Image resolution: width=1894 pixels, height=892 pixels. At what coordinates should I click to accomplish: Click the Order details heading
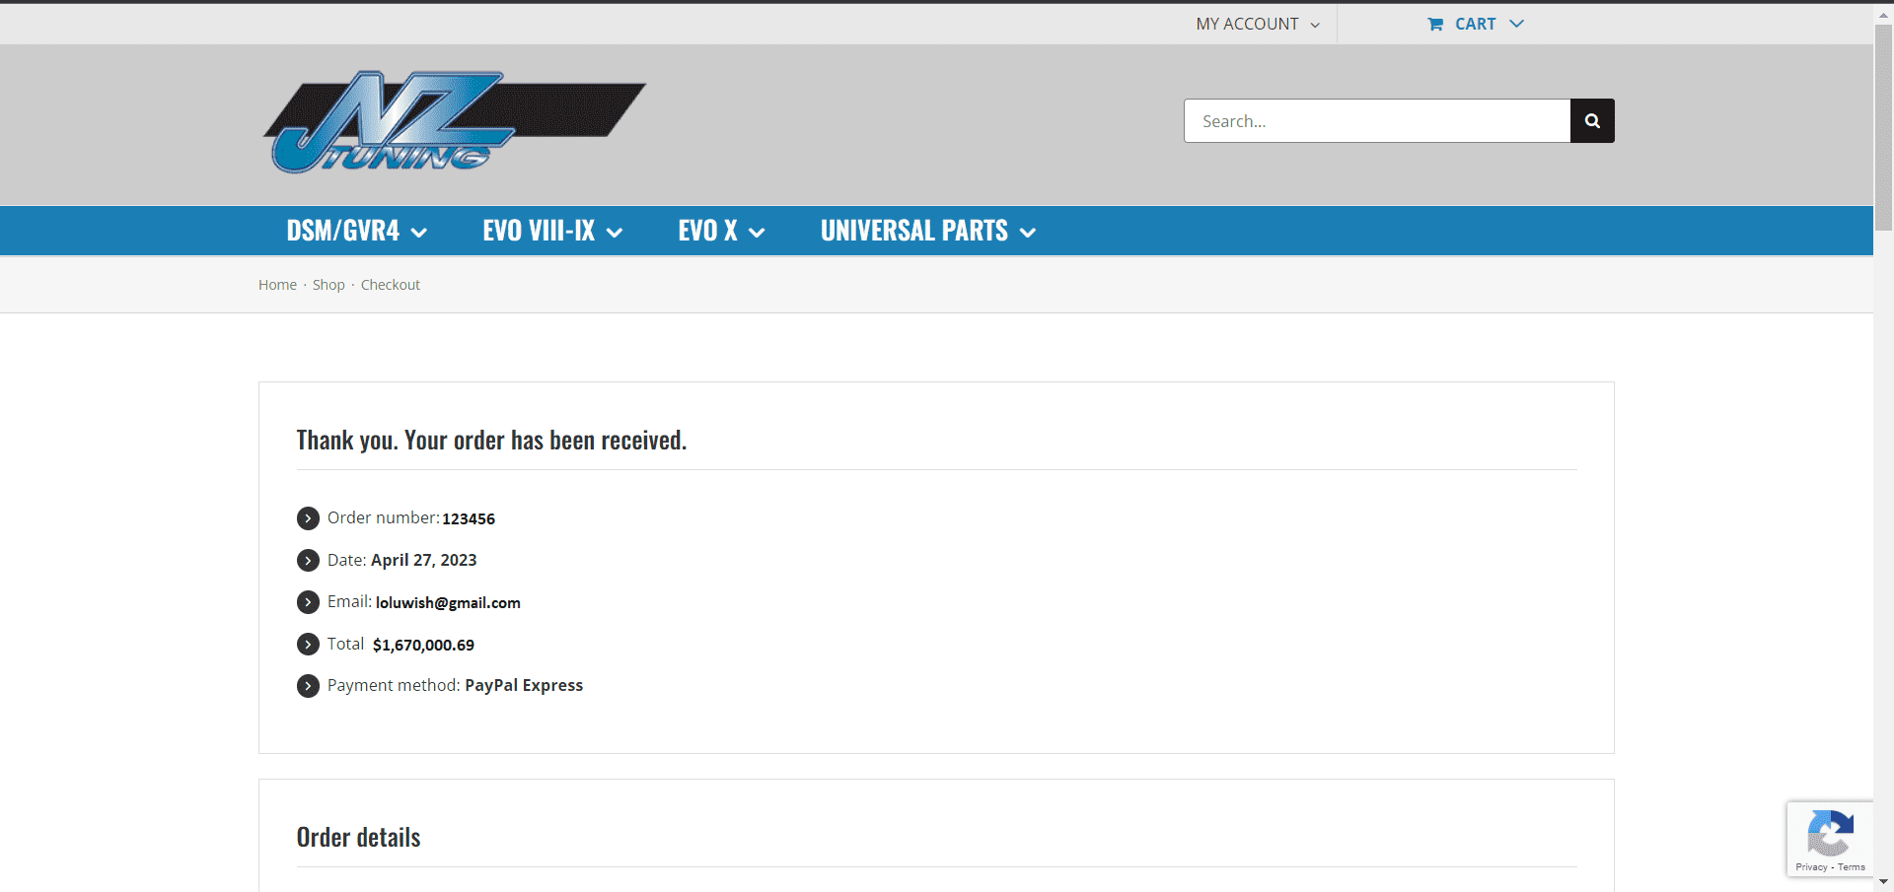pos(359,837)
